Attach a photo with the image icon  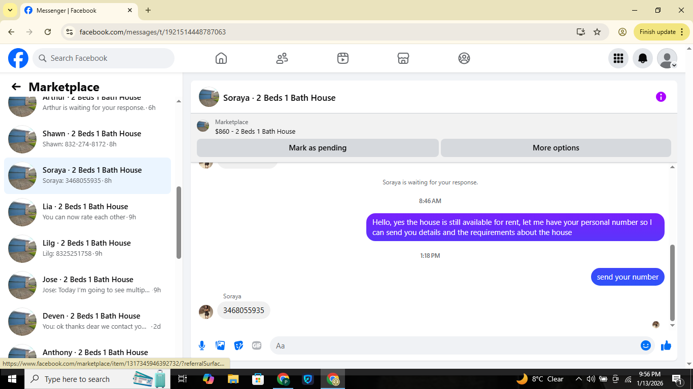[220, 345]
